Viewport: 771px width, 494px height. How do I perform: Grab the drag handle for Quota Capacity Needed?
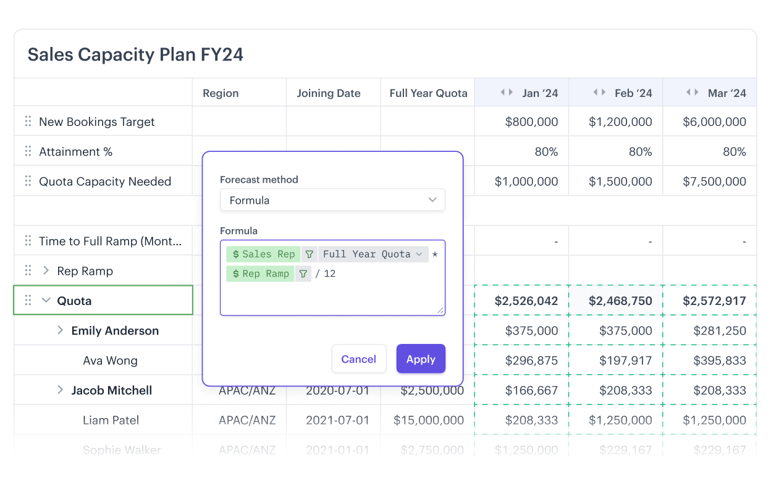point(28,181)
